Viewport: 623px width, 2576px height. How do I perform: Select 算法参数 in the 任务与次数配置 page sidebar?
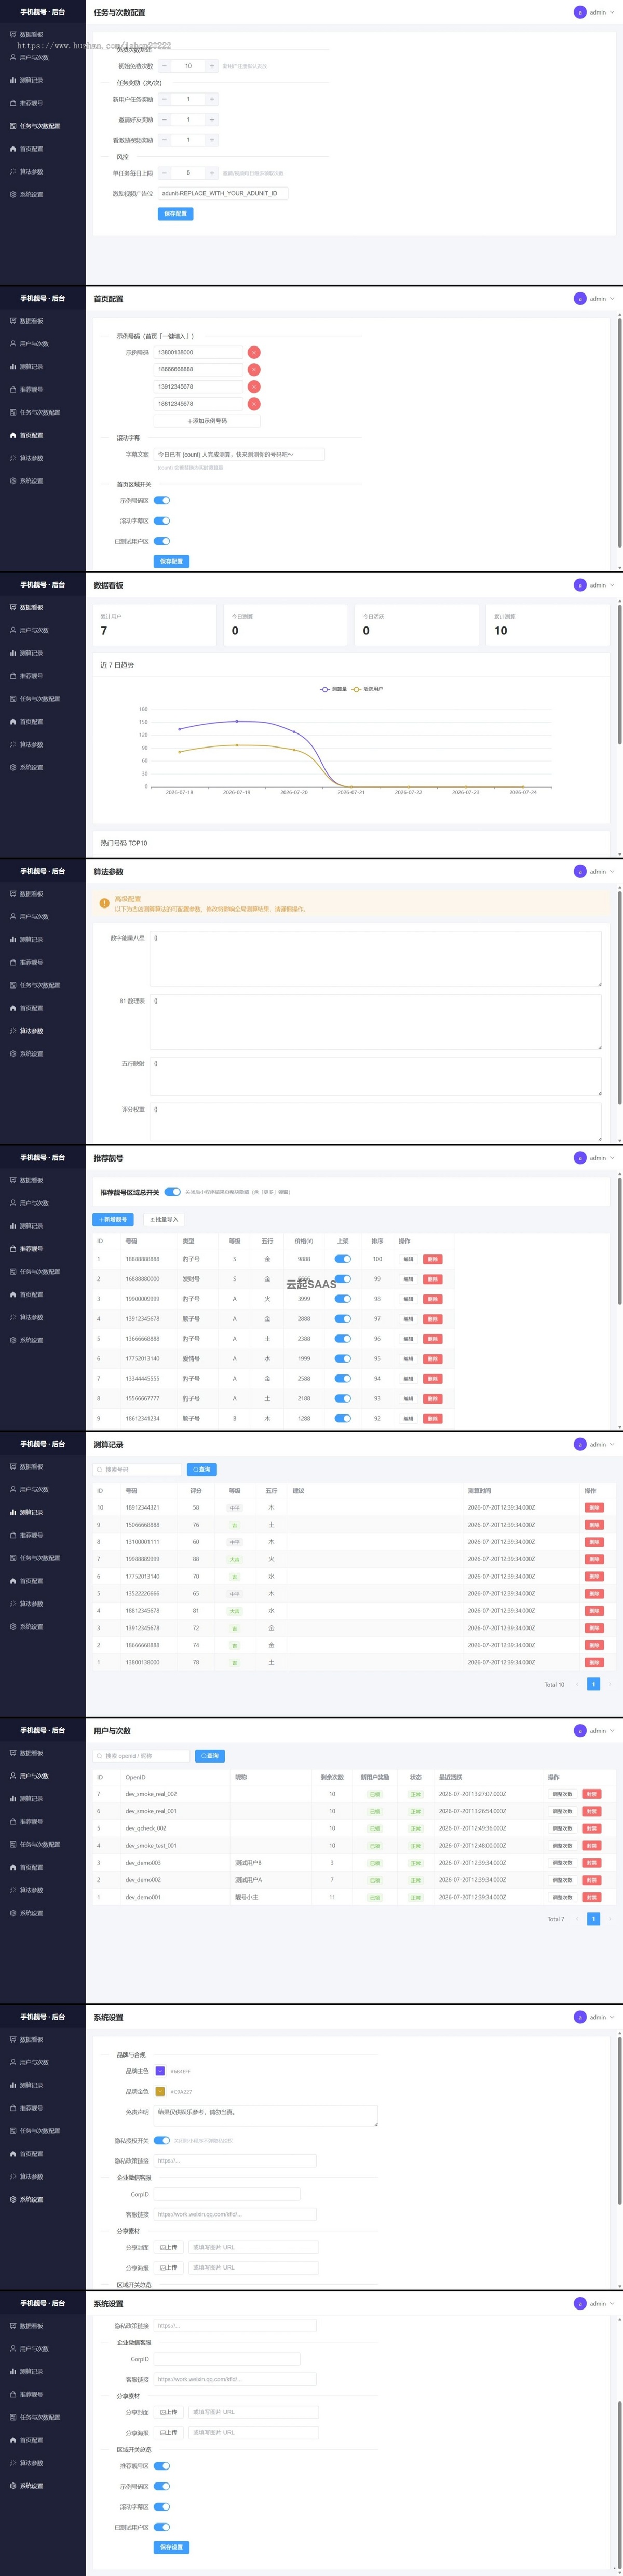(43, 171)
